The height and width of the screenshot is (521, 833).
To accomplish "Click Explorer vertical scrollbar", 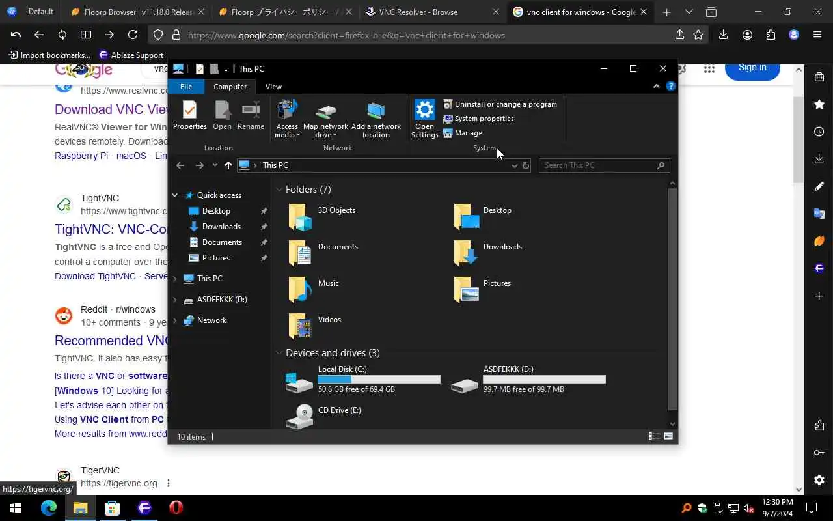I will click(x=673, y=300).
